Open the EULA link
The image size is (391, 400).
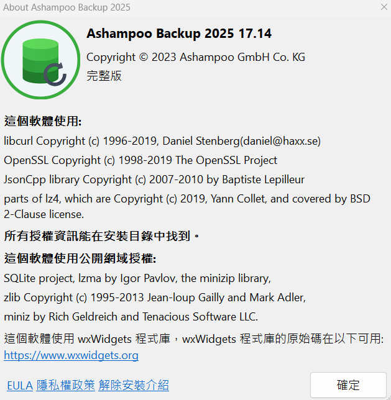click(20, 385)
